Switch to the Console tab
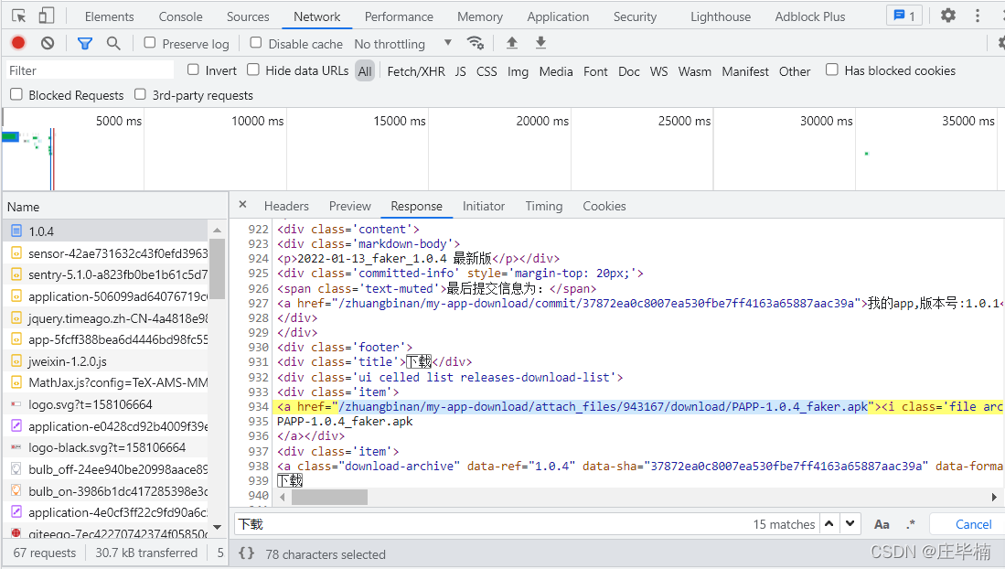This screenshot has height=569, width=1005. click(181, 16)
